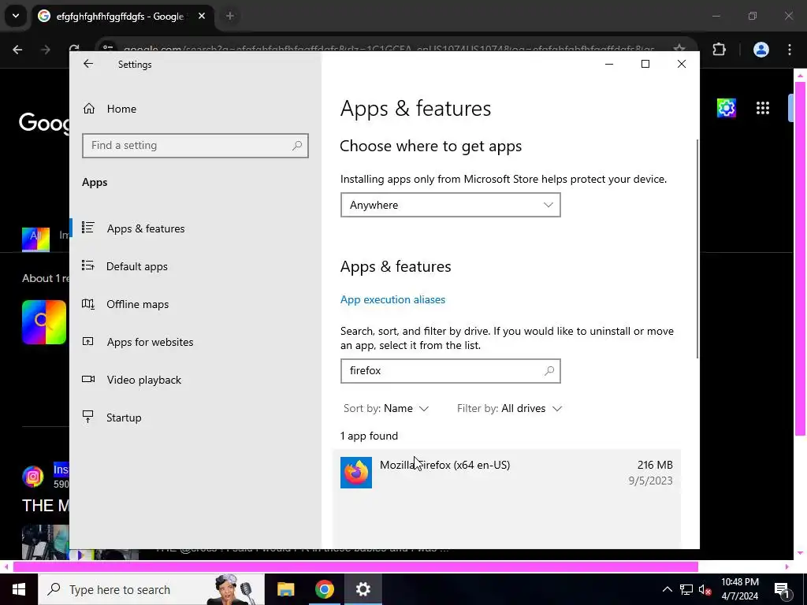Open Startup apps settings

point(124,418)
